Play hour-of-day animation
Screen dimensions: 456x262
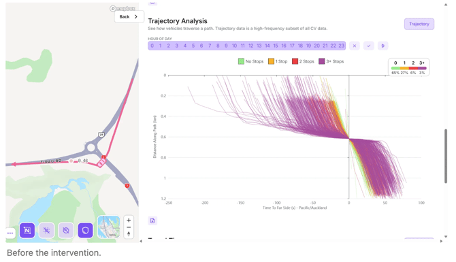coord(382,46)
